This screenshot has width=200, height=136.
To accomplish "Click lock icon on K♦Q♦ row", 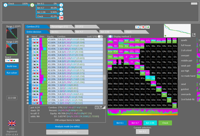I will pos(27,85).
